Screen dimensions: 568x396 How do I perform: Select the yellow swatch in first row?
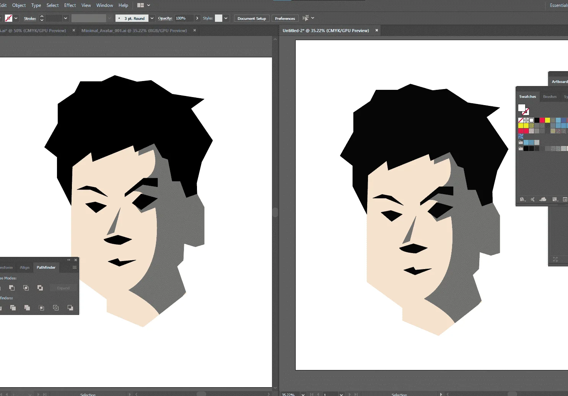(547, 120)
